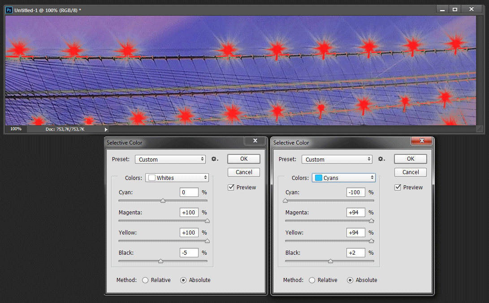Close the Untitled-1 document window
The image size is (489, 303).
pyautogui.click(x=472, y=10)
